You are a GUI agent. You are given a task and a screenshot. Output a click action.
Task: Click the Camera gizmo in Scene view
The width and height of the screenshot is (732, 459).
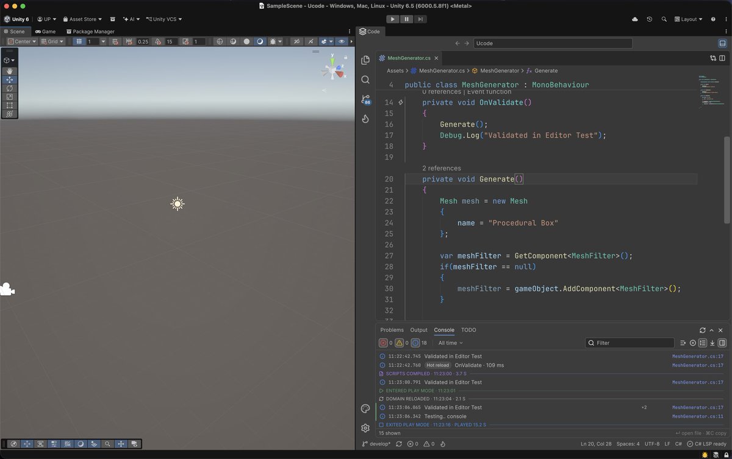7,289
